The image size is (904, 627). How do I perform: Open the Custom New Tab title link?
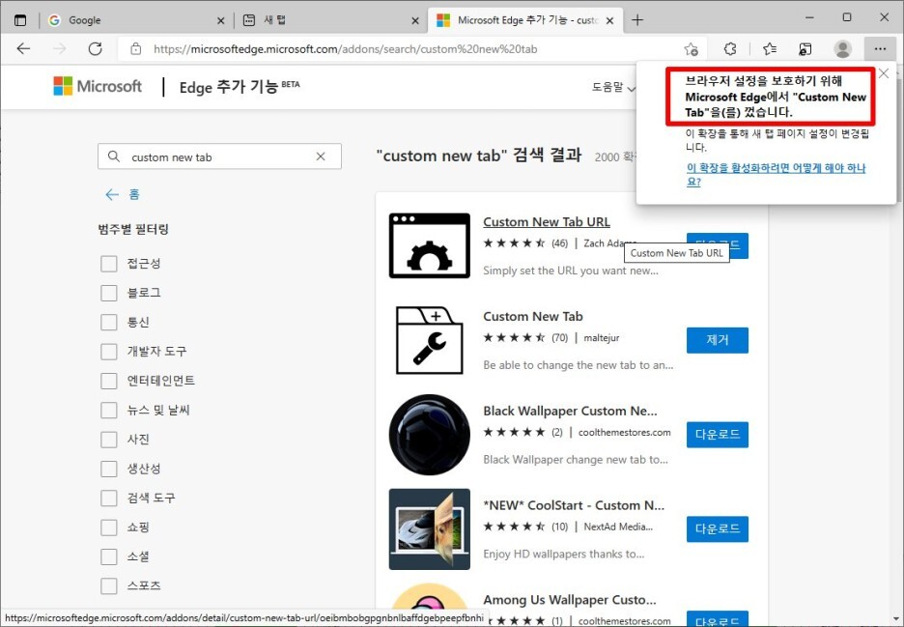533,317
